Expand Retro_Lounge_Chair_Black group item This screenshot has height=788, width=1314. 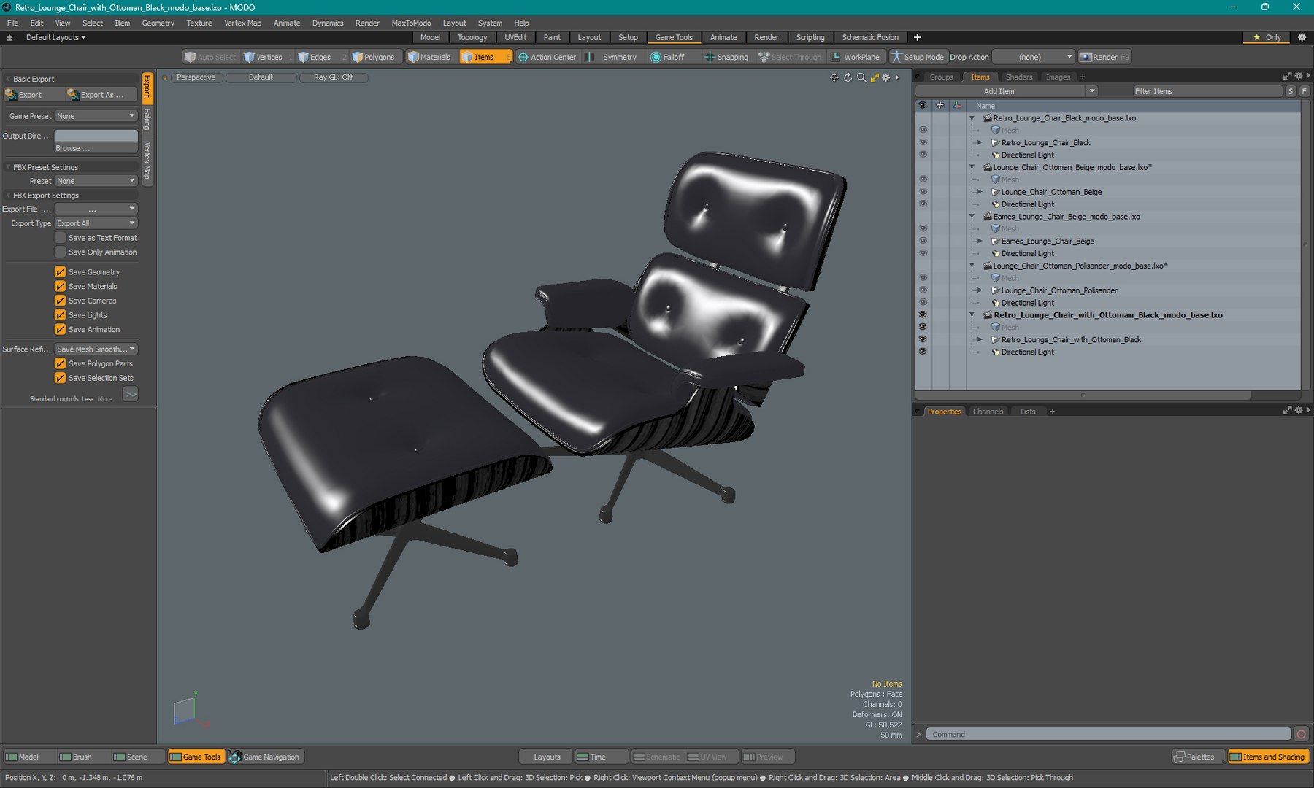980,143
